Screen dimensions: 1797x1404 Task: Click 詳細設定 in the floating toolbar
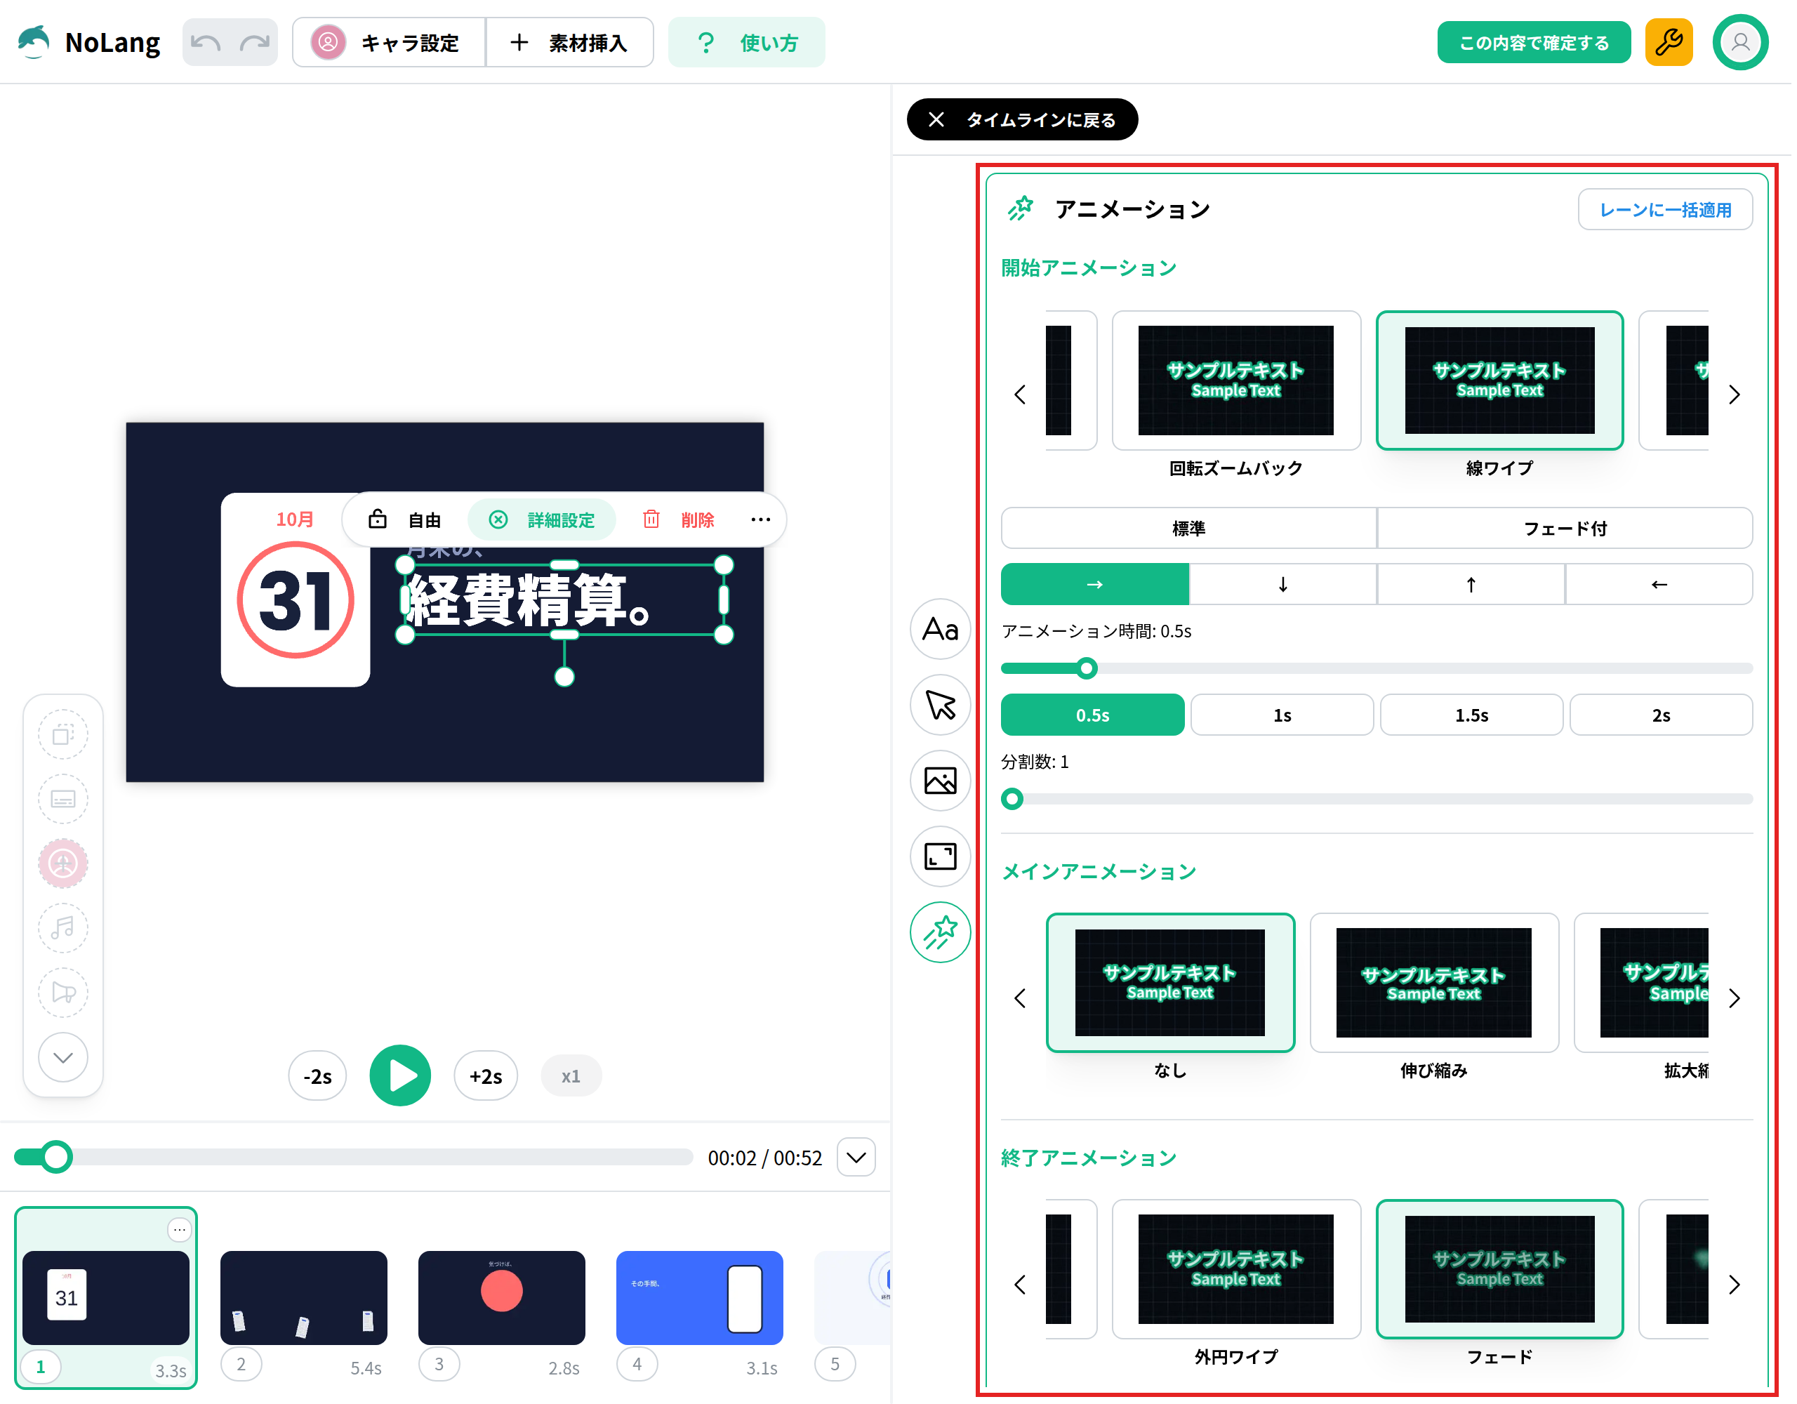[543, 520]
